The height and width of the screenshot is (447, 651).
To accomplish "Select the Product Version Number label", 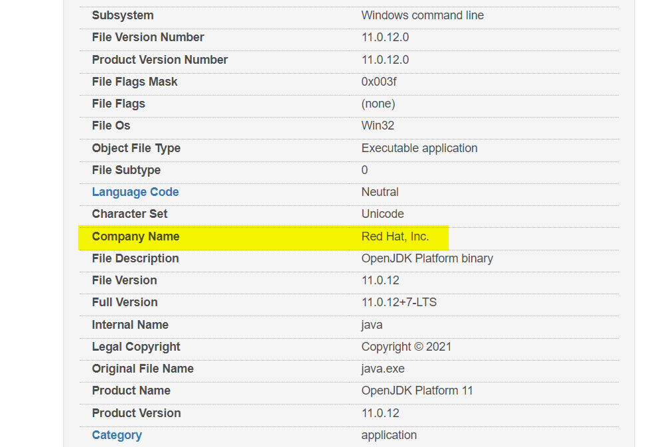I will pos(159,60).
